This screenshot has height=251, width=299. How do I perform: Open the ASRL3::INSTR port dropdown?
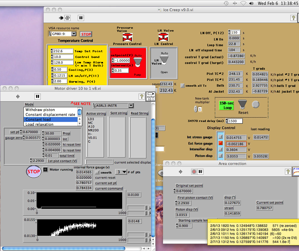pyautogui.click(x=131, y=106)
